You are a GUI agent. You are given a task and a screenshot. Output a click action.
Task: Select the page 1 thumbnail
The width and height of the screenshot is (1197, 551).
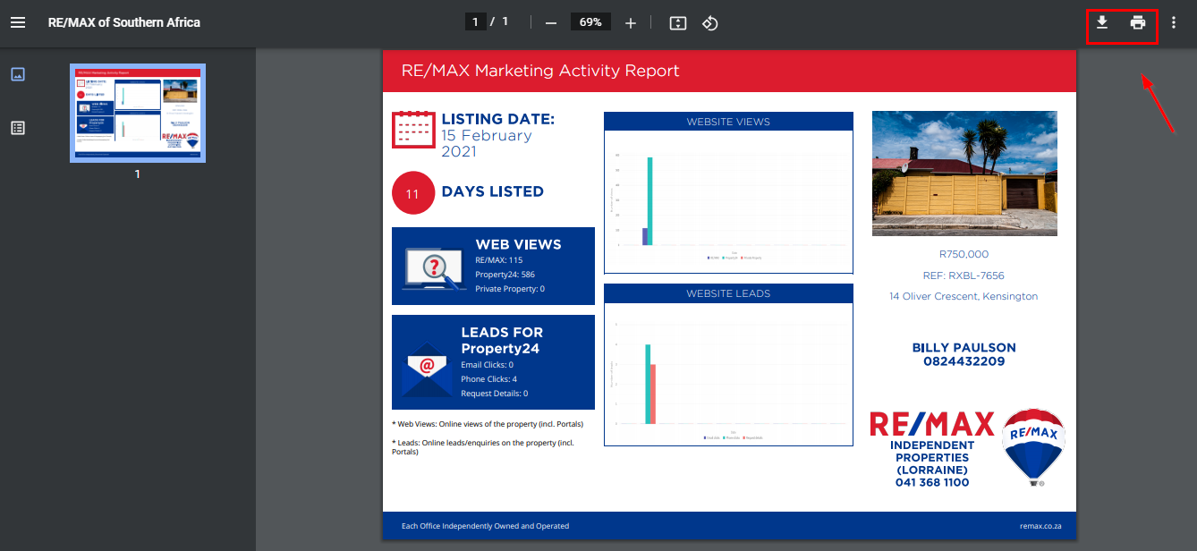tap(138, 113)
